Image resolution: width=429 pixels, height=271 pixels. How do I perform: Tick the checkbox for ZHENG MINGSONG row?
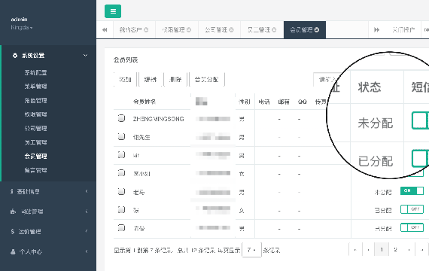click(121, 118)
